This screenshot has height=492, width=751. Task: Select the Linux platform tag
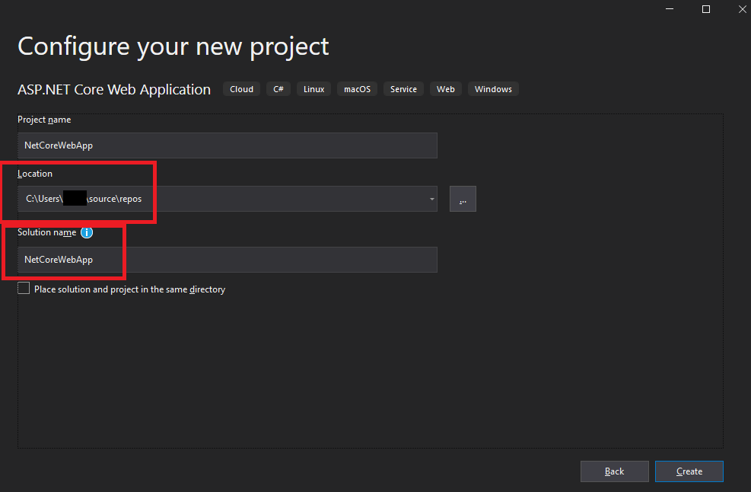click(x=313, y=89)
